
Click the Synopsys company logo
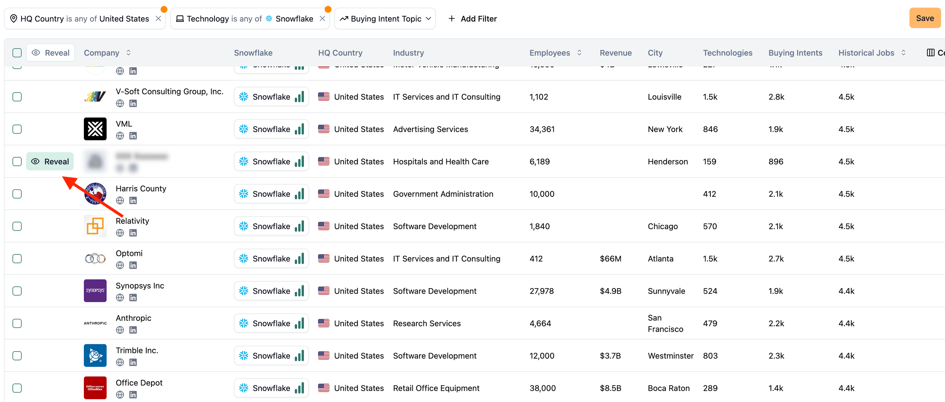tap(95, 291)
